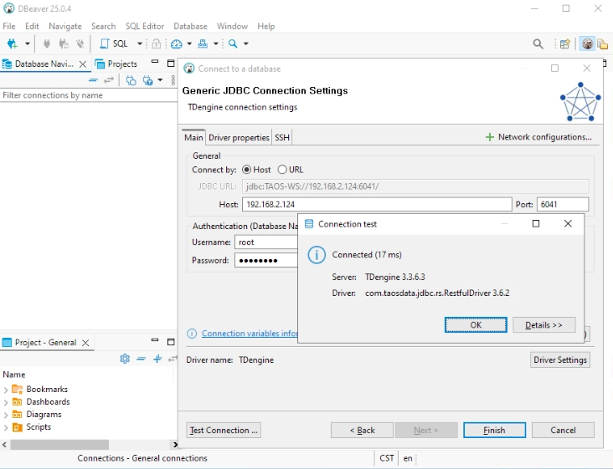Click the global search magnifier at right

tap(538, 43)
